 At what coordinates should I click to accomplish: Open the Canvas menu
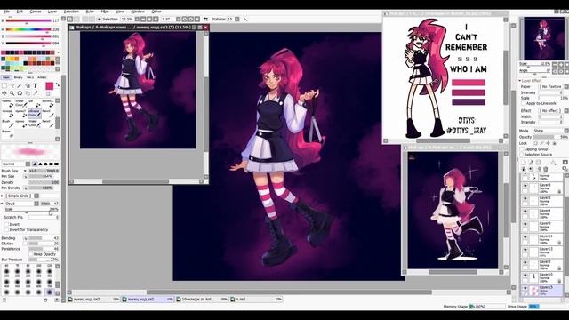(36, 12)
